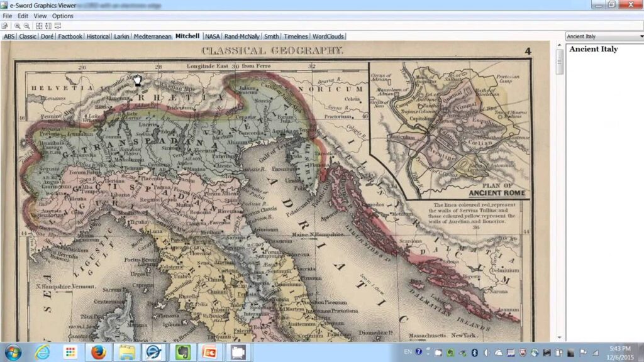
Task: Click the fit-width icon with horizontal arrow
Action: [x=58, y=26]
